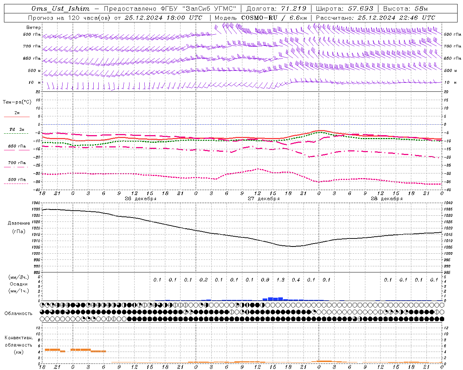
Task: Click the 'Конвективн.' convective cloud label
Action: pyautogui.click(x=19, y=338)
